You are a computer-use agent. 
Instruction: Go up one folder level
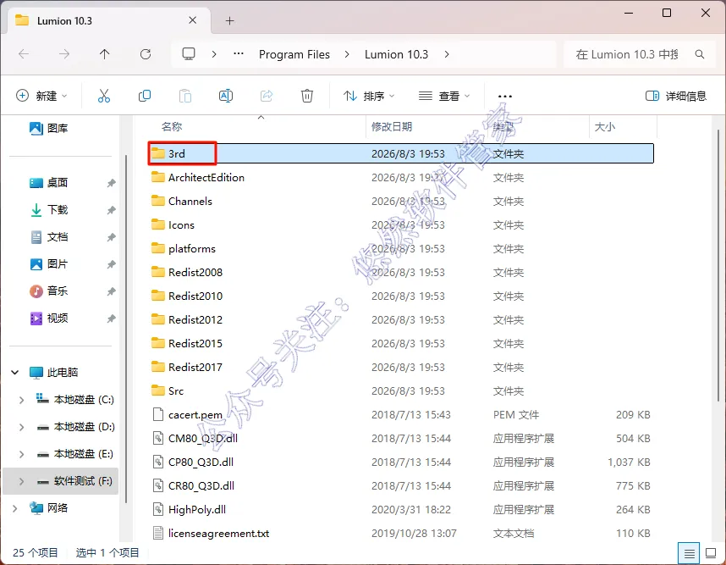(x=105, y=54)
